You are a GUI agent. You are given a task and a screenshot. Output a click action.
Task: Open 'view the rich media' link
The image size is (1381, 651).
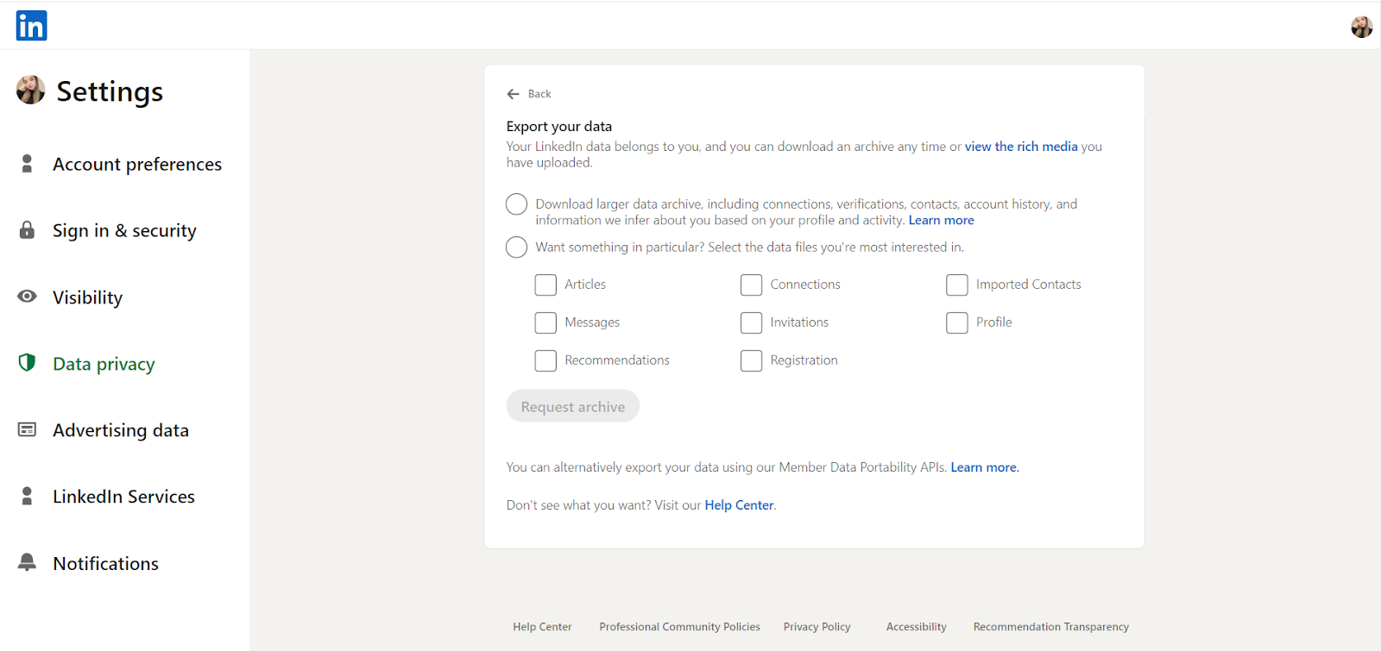pos(1021,147)
